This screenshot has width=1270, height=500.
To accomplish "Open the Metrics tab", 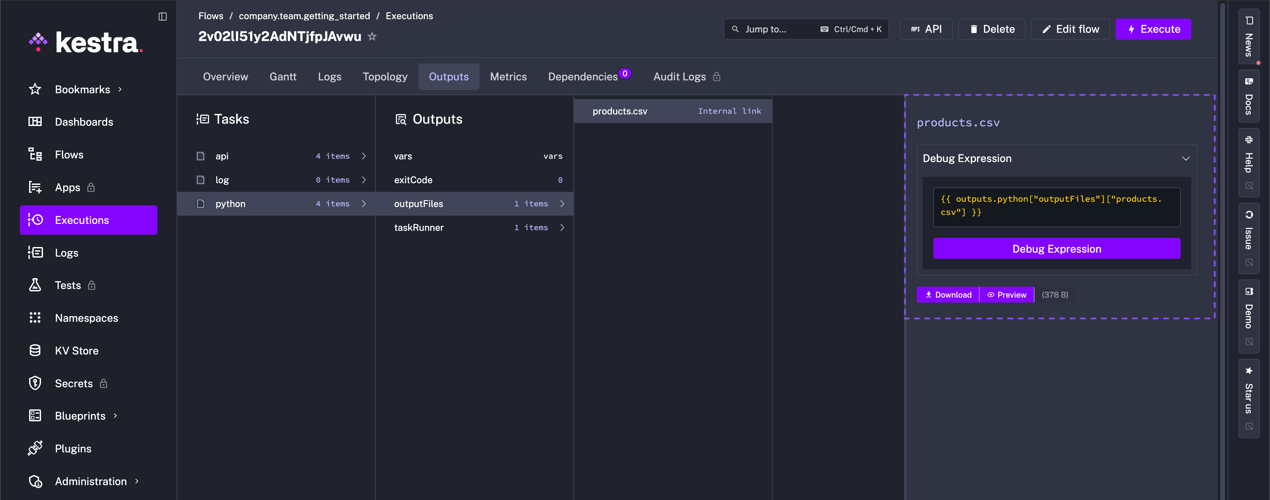I will [x=508, y=76].
